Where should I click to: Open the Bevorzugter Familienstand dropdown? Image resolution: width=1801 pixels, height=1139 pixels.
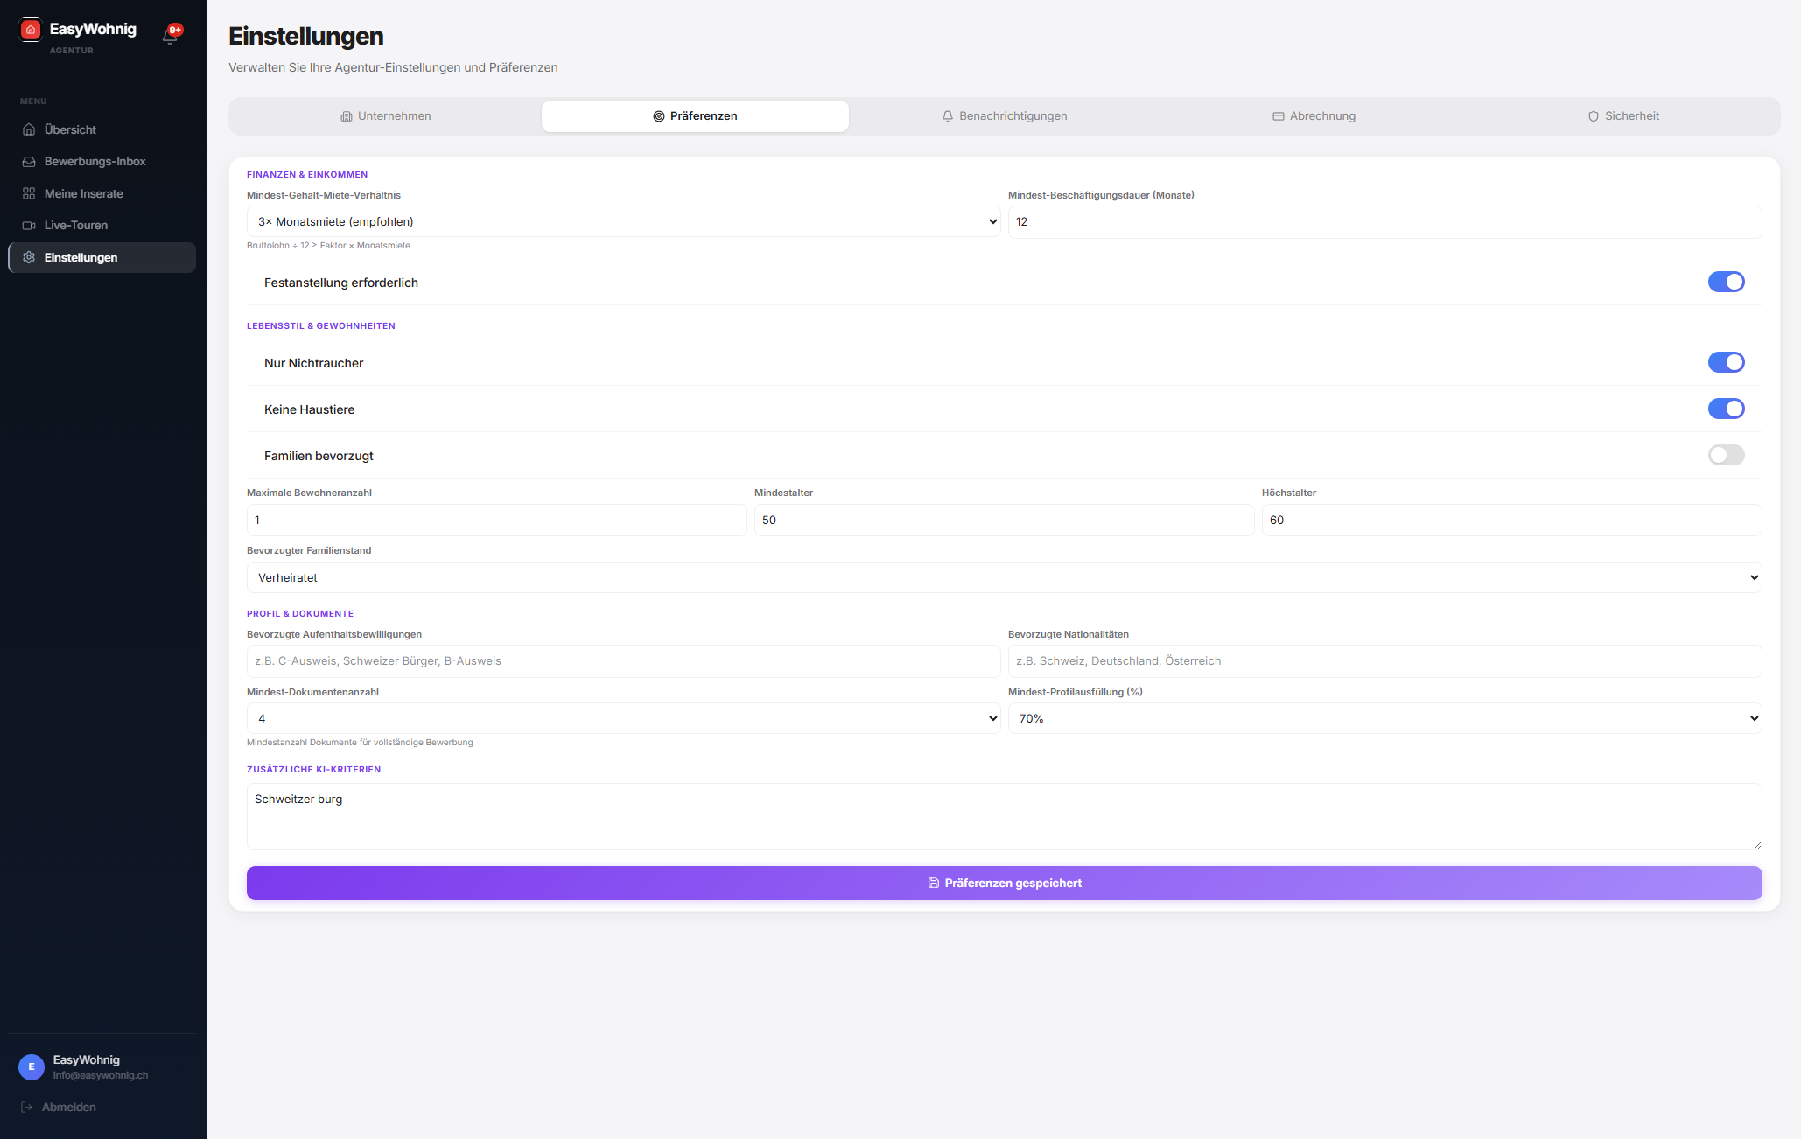[x=1004, y=577]
